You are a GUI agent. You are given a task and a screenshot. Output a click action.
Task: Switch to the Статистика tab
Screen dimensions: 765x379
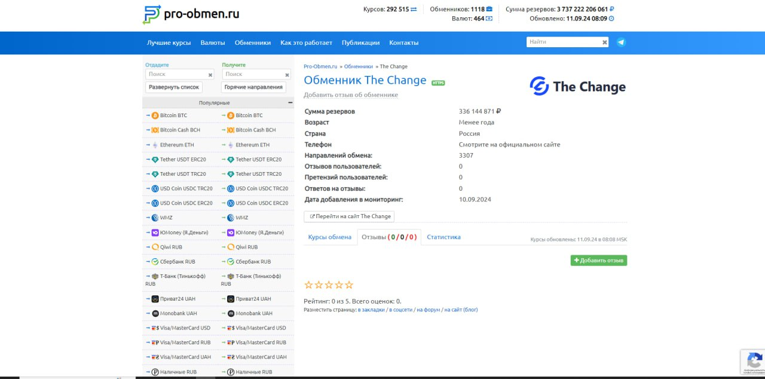443,237
